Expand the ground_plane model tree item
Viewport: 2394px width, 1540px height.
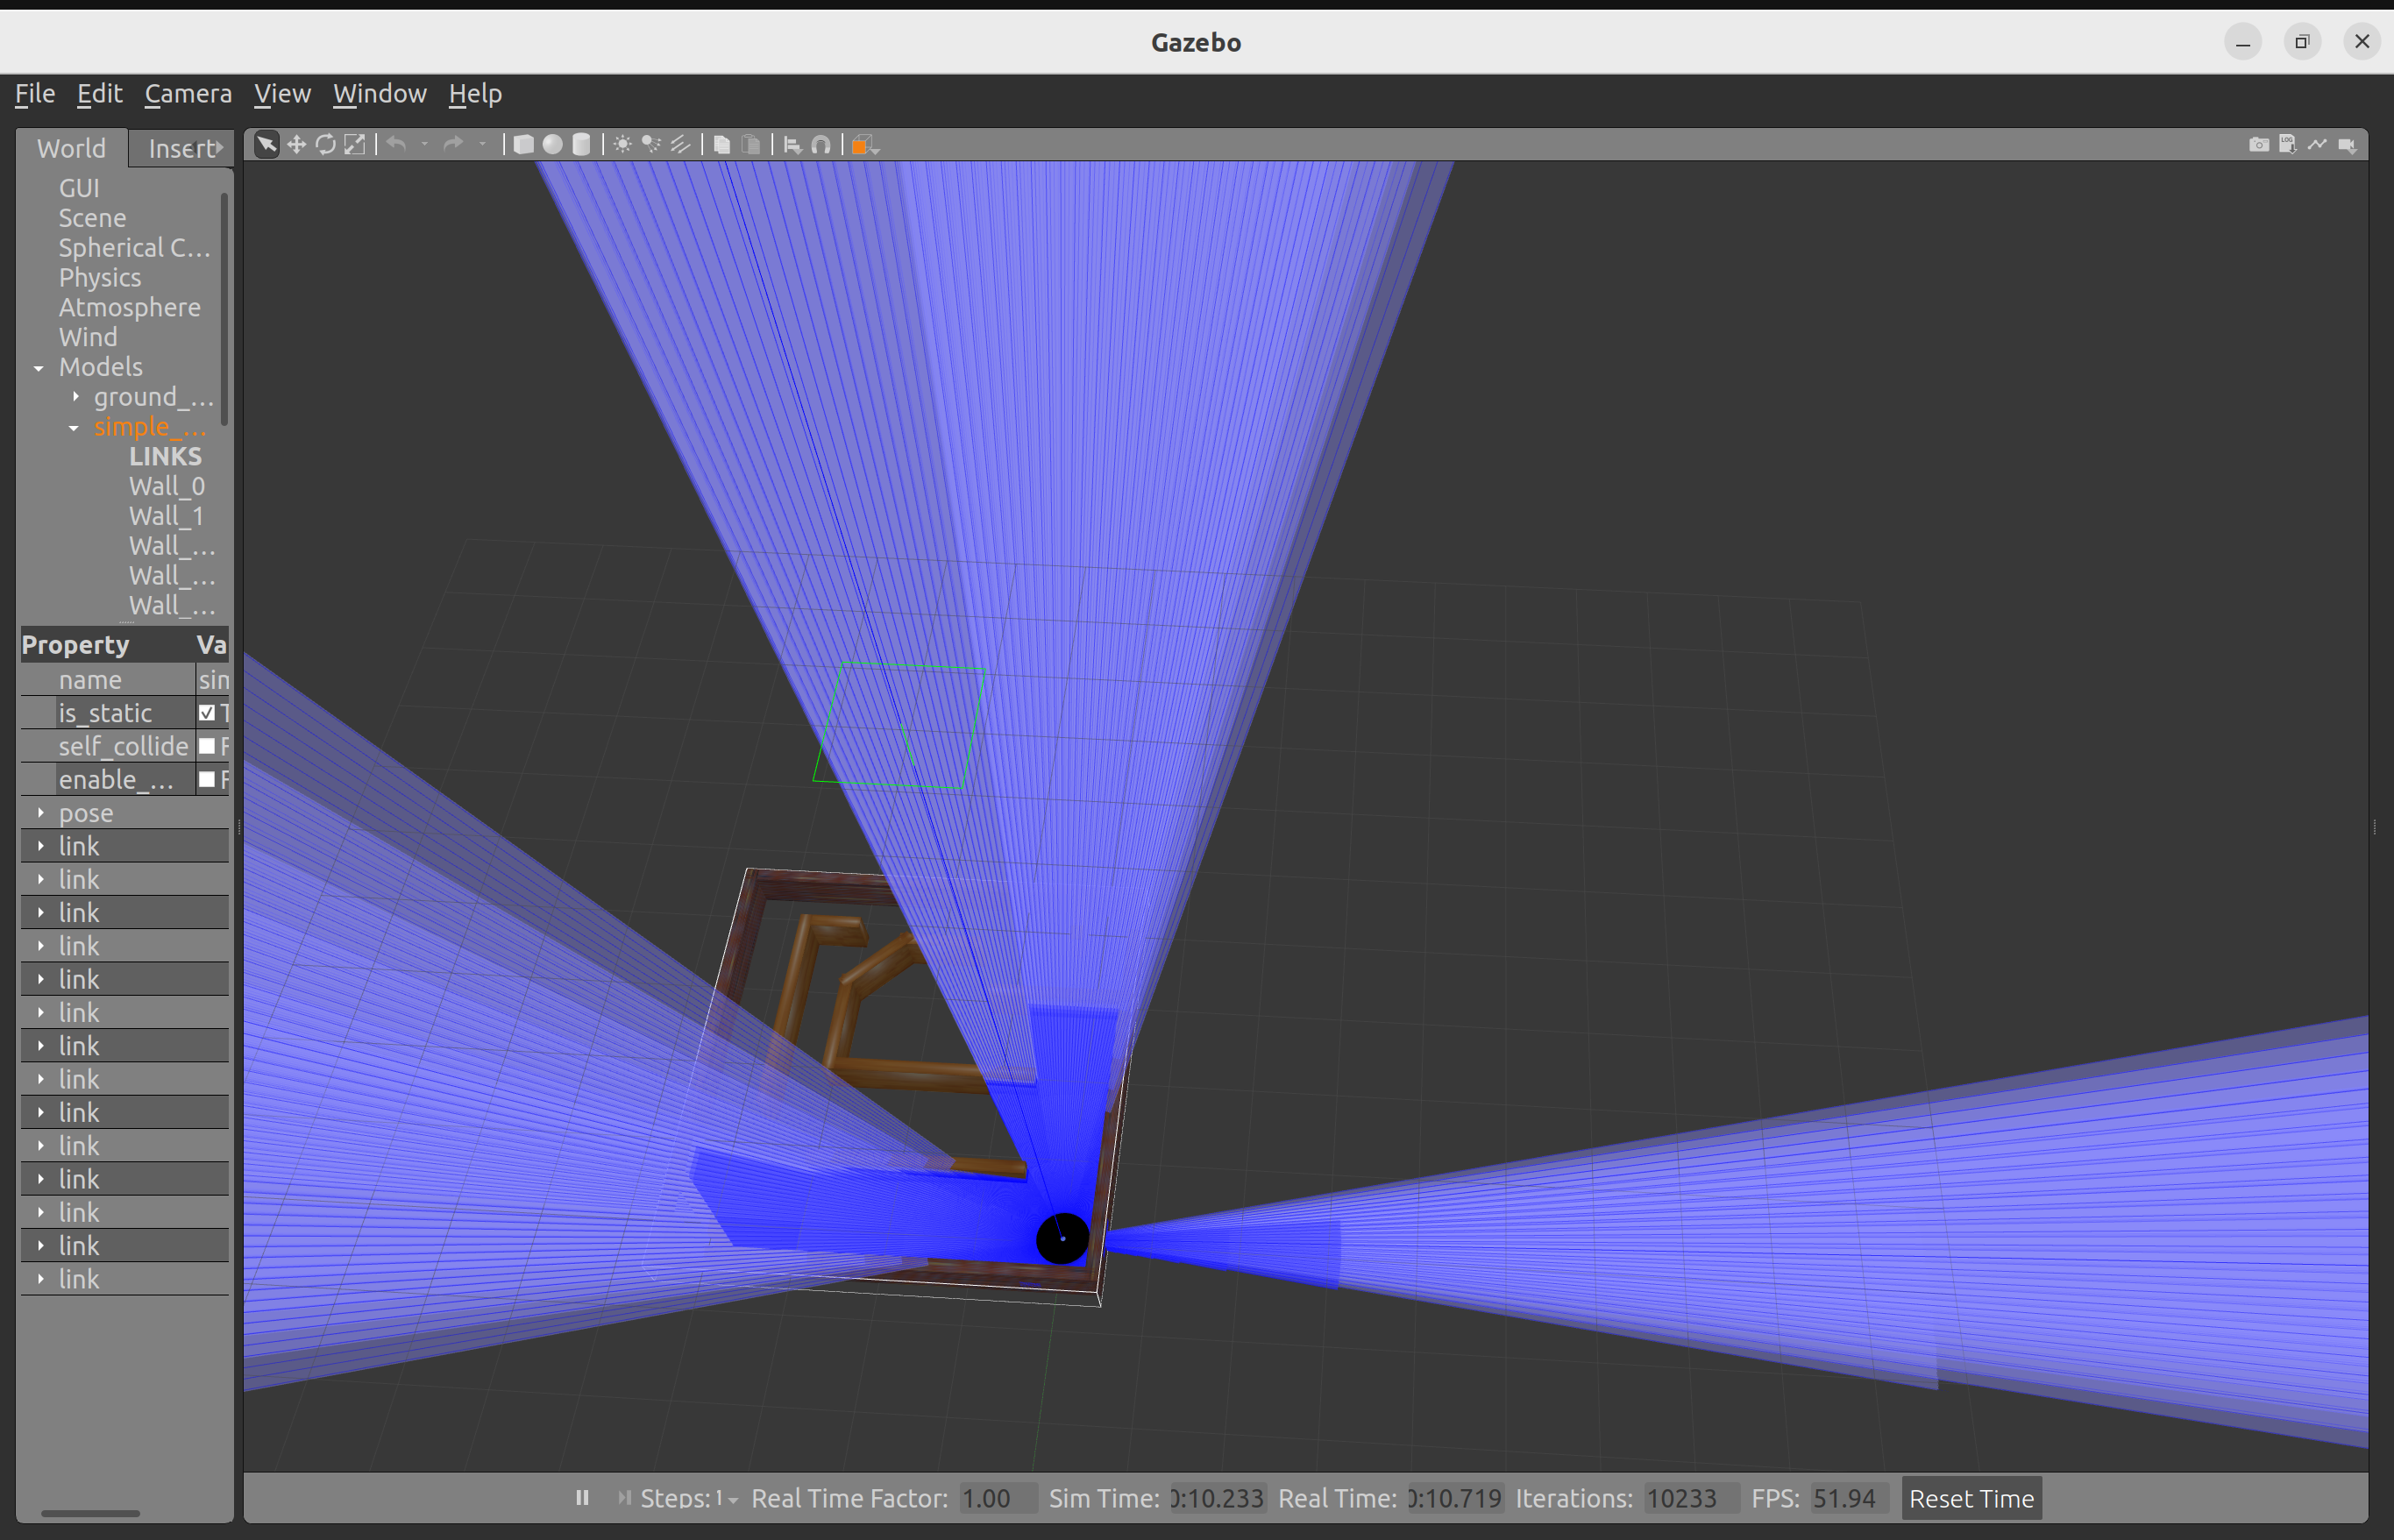pos(76,397)
